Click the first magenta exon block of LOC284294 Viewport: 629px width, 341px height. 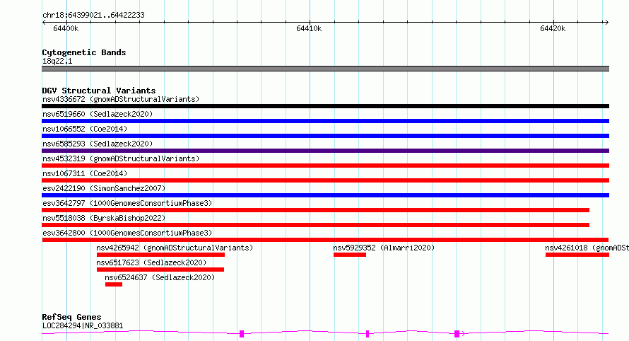242,334
